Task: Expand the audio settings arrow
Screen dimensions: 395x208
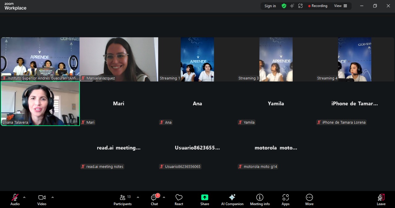Action: pos(24,198)
